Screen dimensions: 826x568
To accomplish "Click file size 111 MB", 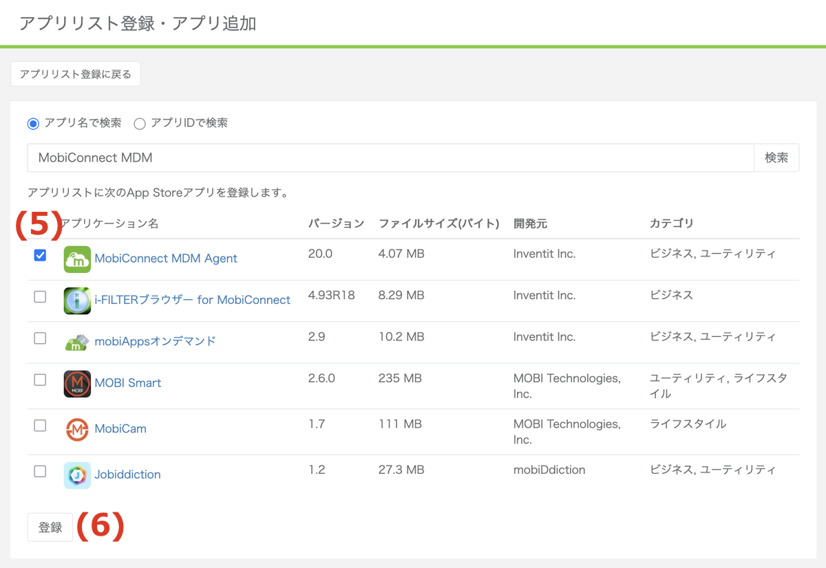I will 400,424.
